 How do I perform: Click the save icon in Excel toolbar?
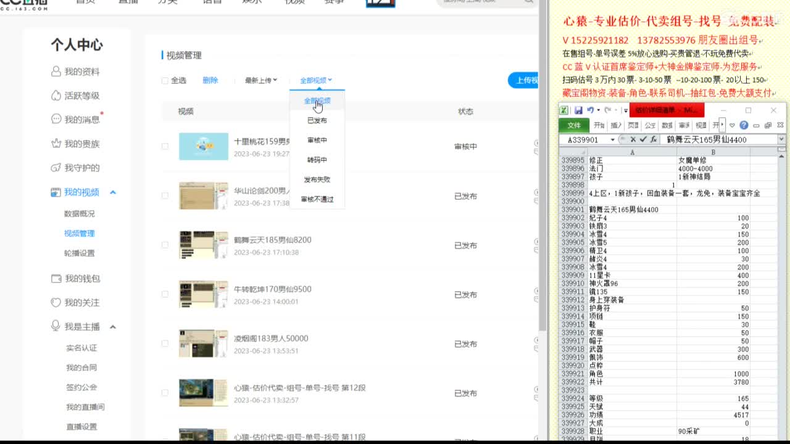click(x=578, y=110)
